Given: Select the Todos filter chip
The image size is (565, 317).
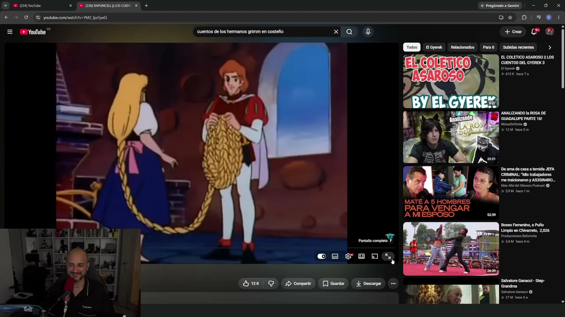Looking at the screenshot, I should pyautogui.click(x=412, y=47).
